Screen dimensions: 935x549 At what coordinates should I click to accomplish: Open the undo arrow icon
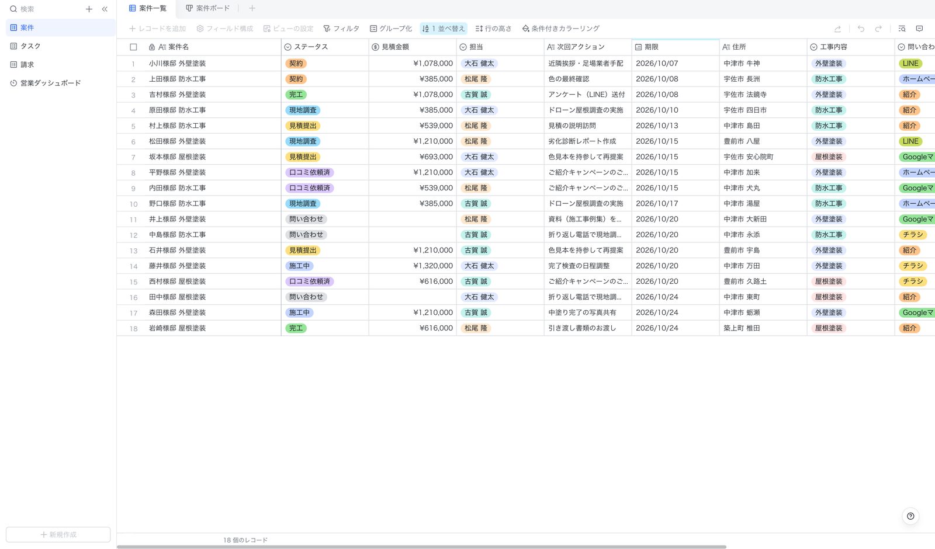pyautogui.click(x=861, y=29)
